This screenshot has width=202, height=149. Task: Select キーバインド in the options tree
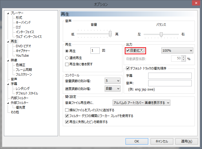tap(23, 22)
